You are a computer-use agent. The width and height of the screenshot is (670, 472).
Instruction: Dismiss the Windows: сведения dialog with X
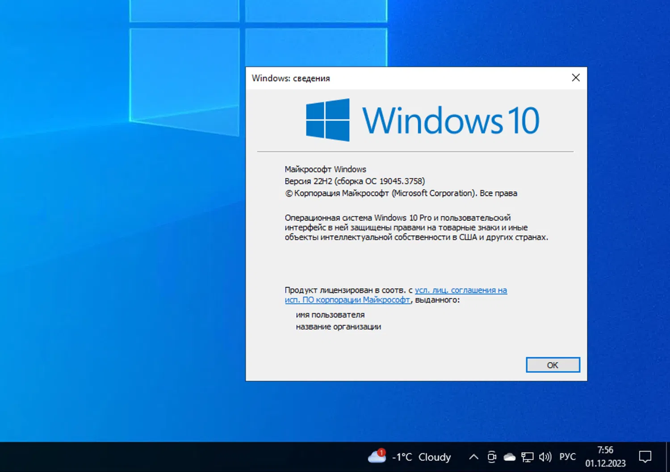(575, 78)
